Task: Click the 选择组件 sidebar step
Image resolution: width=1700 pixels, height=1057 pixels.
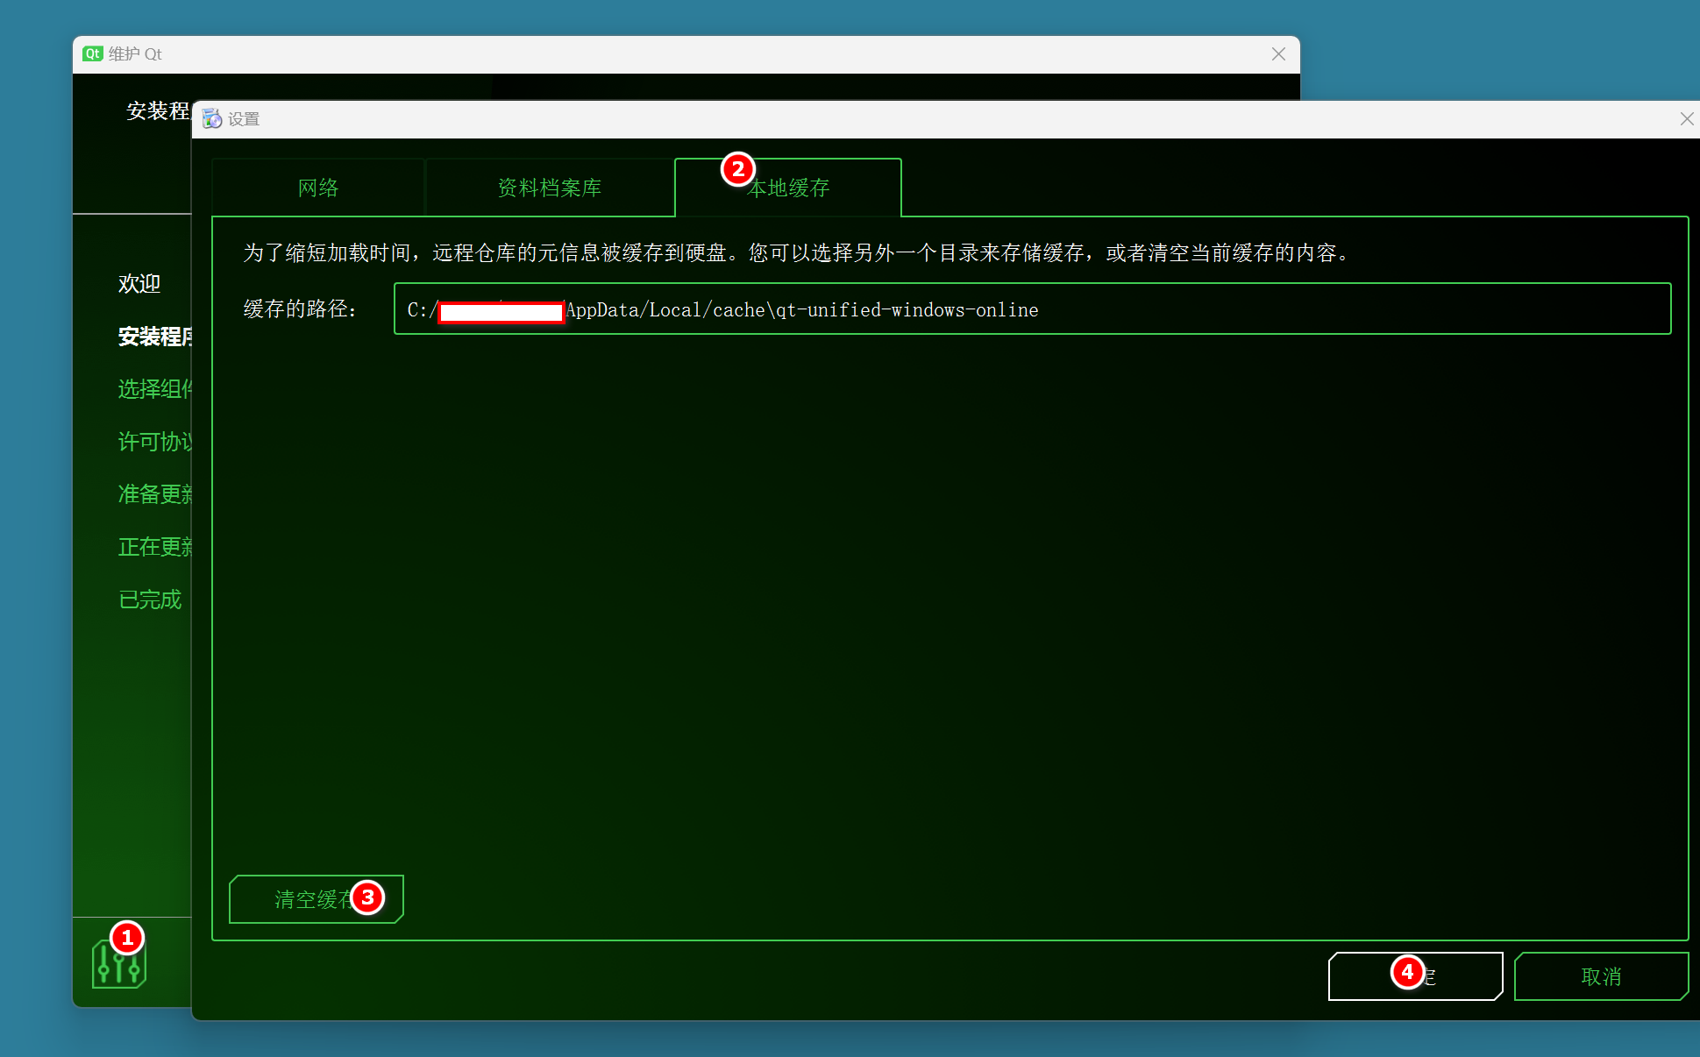Action: [x=155, y=389]
